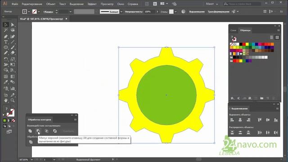
Task: Toggle Gradient fill mode in toolbar
Action: [x=9, y=121]
